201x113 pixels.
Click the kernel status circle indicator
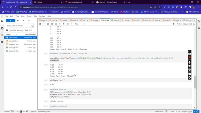[194, 24]
